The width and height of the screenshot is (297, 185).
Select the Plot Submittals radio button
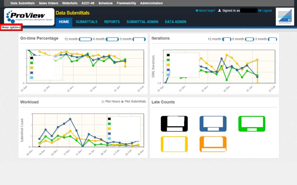coord(122,102)
